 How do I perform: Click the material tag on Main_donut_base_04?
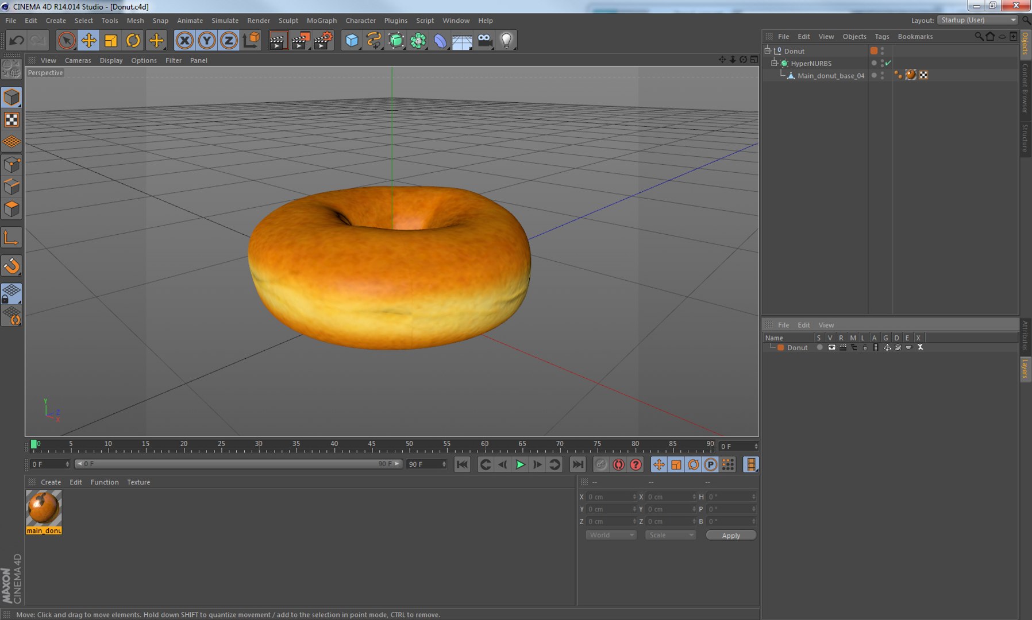(911, 75)
